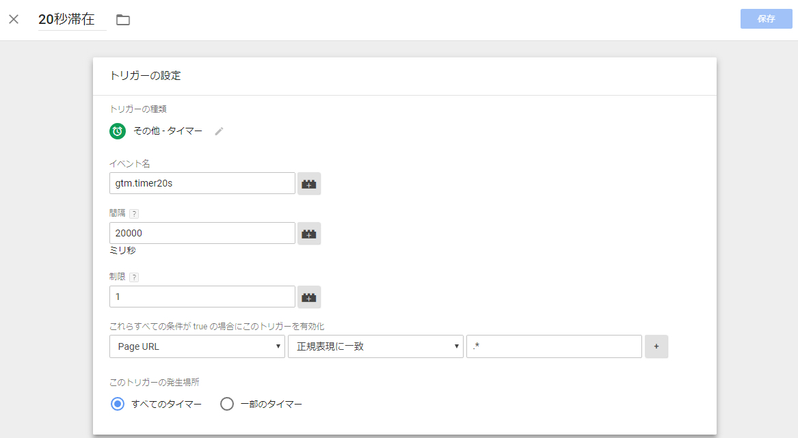Click the green timer trigger type icon

118,131
